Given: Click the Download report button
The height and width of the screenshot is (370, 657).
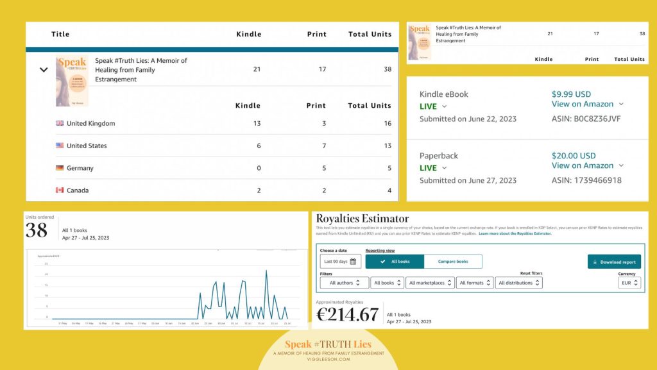Looking at the screenshot, I should pos(614,262).
